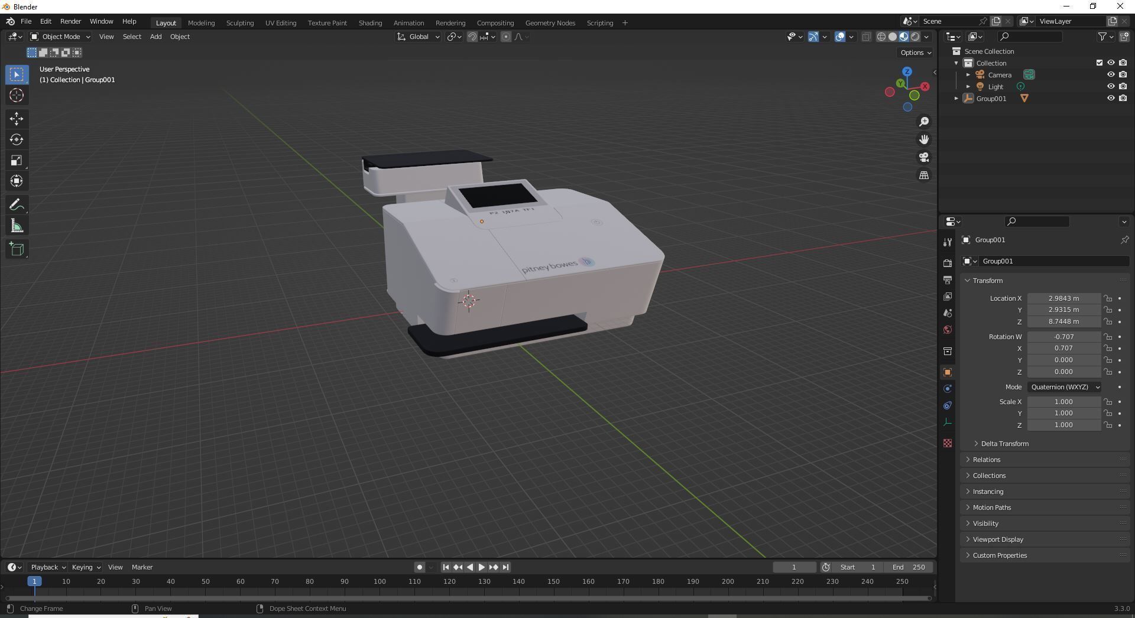
Task: Toggle camera view icon
Action: click(923, 157)
